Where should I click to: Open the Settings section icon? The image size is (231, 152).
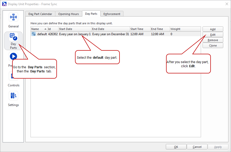pyautogui.click(x=13, y=96)
